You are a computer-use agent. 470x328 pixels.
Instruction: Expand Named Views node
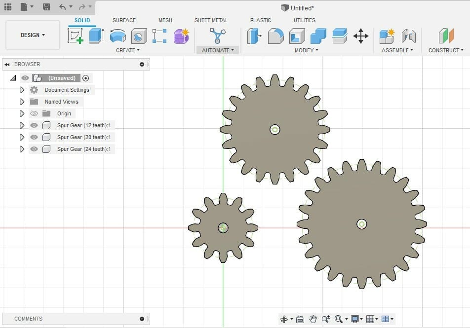tap(22, 102)
